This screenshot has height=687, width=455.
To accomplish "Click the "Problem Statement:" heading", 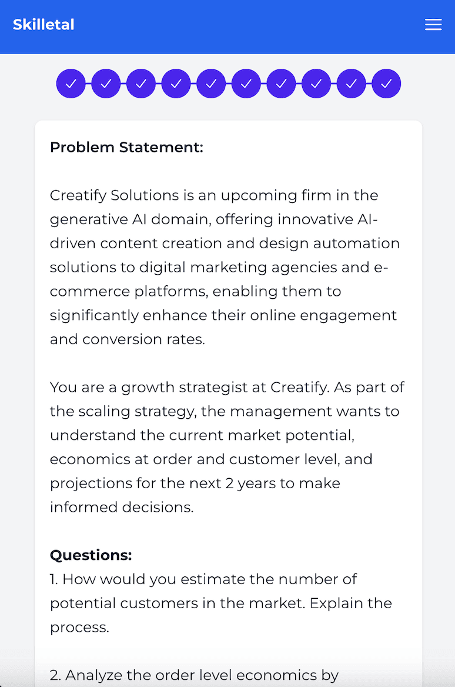I will tap(126, 147).
